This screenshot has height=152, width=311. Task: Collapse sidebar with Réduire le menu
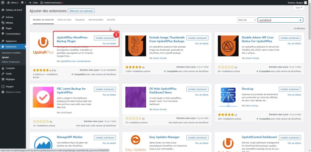[13, 92]
